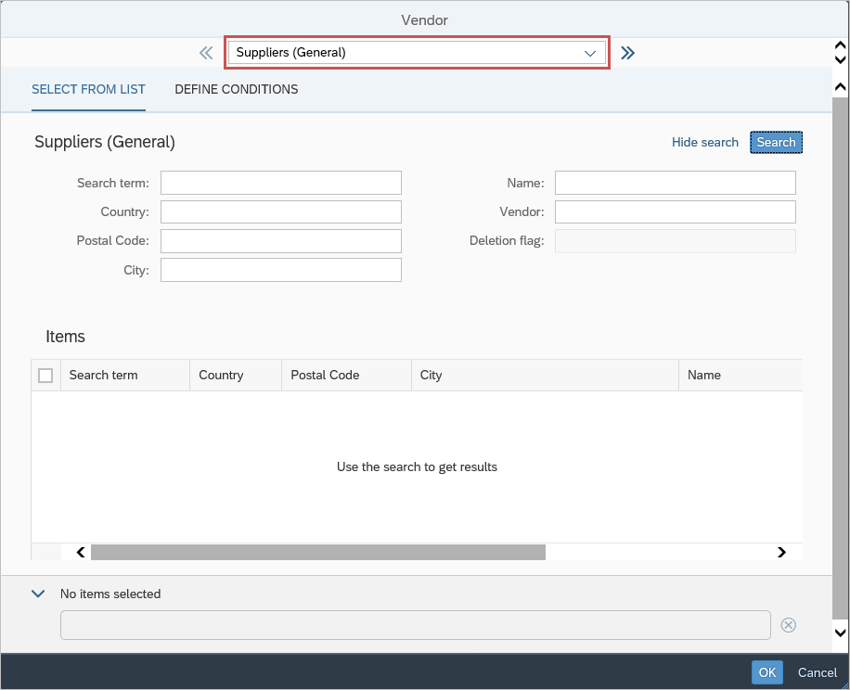
Task: Confirm with the OK button
Action: tap(766, 672)
